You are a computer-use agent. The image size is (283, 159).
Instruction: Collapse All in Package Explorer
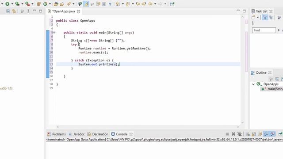click(8, 11)
